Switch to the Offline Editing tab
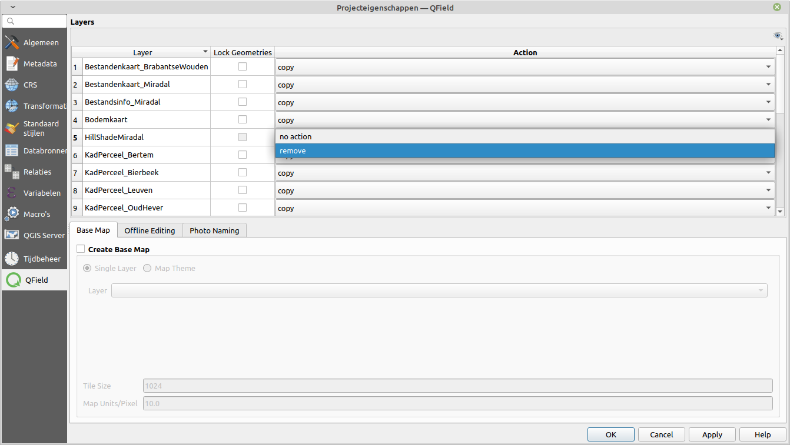Screen dimensions: 790x445 click(x=150, y=230)
